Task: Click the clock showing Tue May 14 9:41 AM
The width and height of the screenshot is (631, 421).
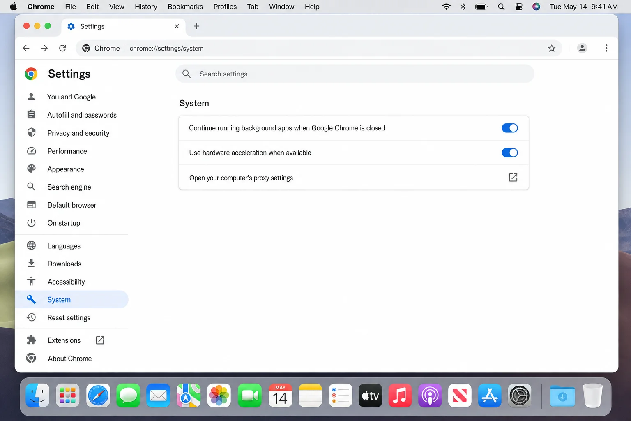Action: coord(584,7)
